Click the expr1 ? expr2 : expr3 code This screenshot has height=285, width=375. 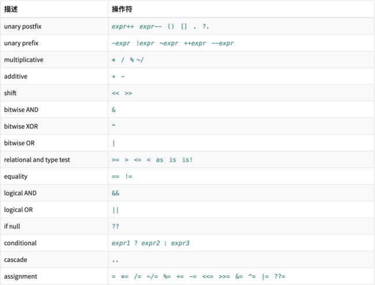click(151, 243)
